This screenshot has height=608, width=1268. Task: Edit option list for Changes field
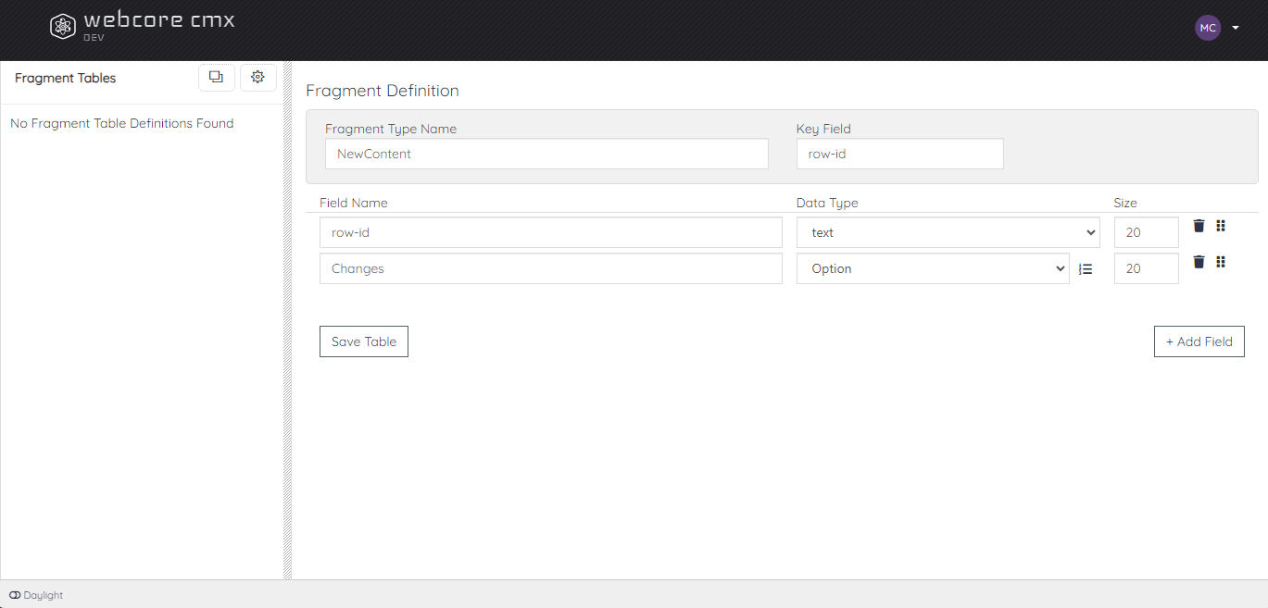(x=1086, y=269)
